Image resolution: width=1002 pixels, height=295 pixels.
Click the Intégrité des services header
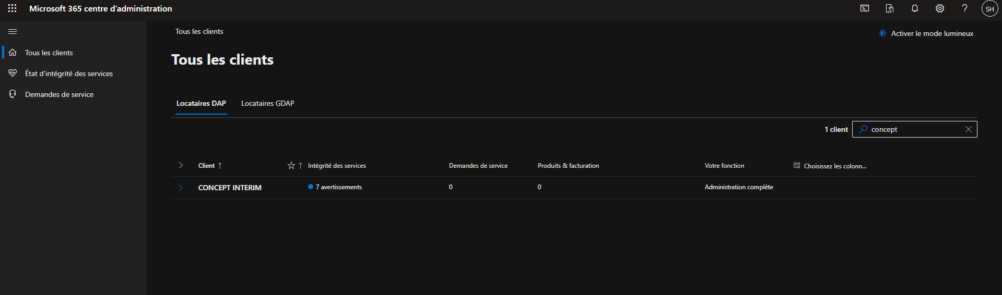(337, 166)
